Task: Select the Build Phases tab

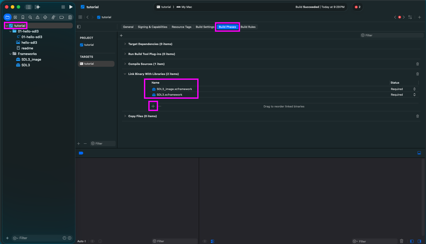Action: 227,27
